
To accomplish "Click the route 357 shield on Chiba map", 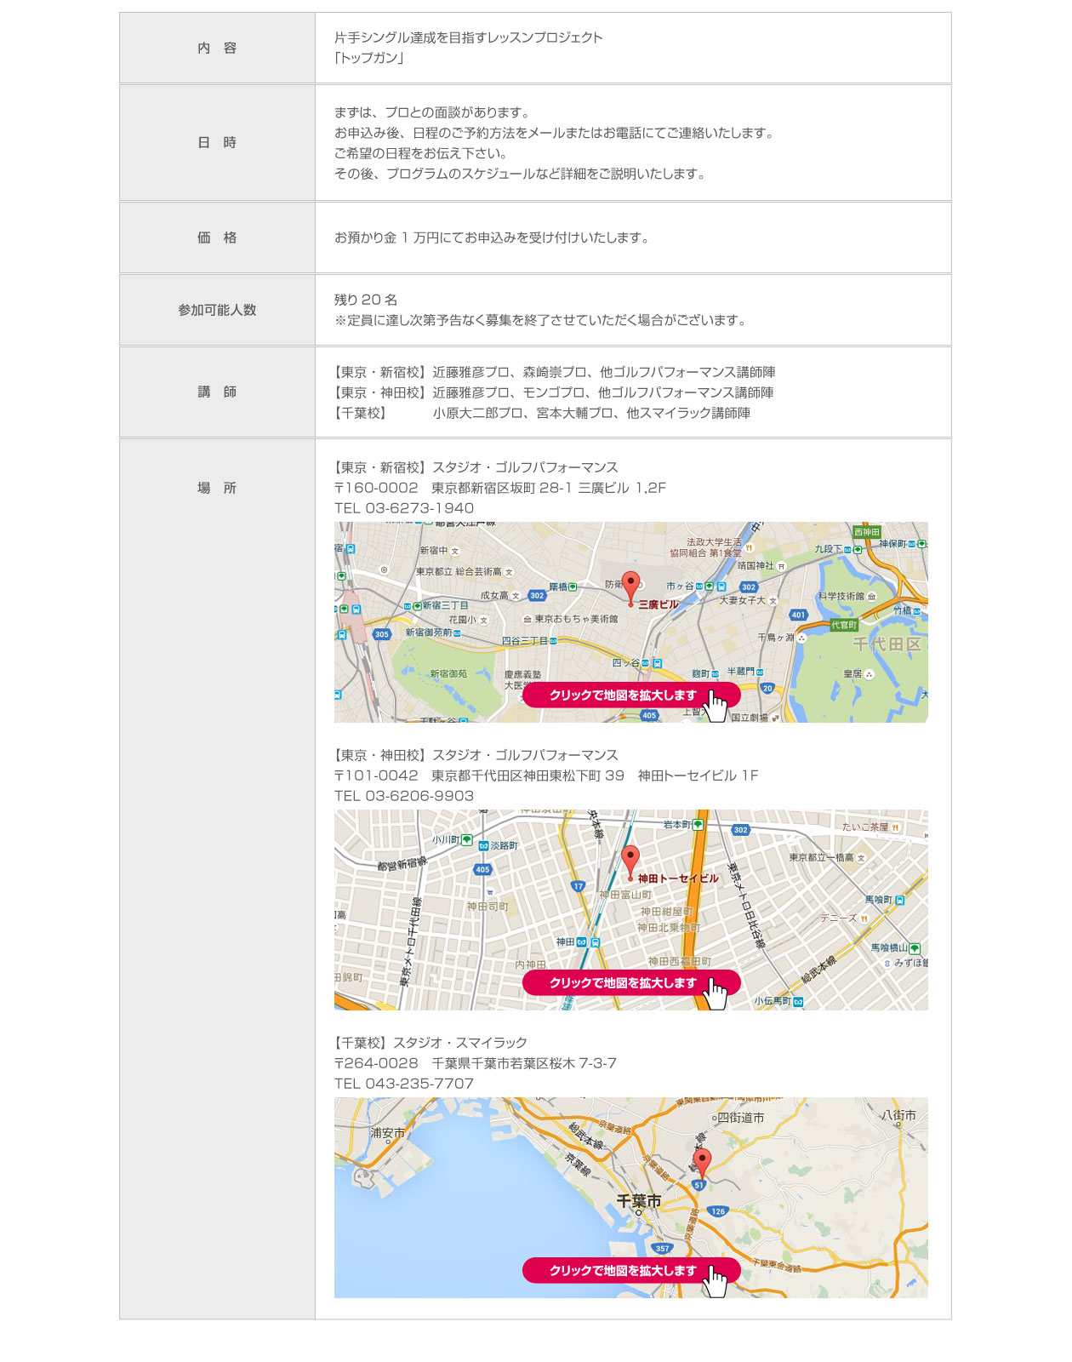I will (x=663, y=1248).
